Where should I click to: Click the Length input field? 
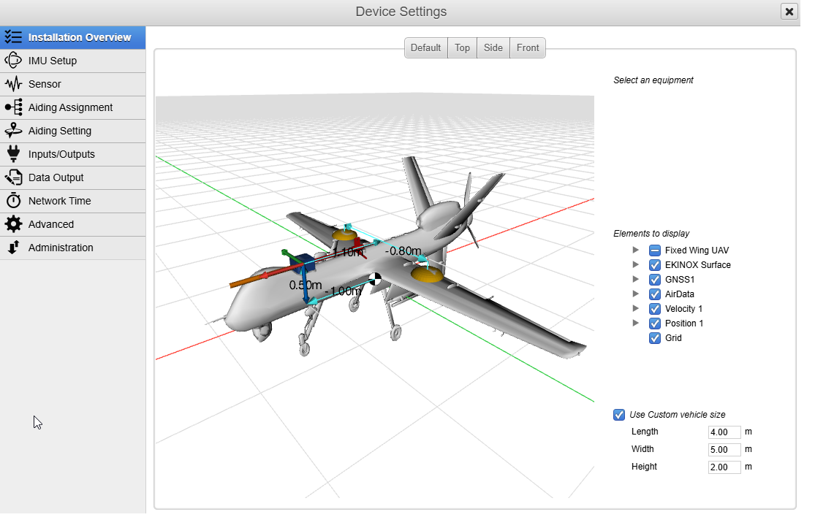pyautogui.click(x=724, y=432)
